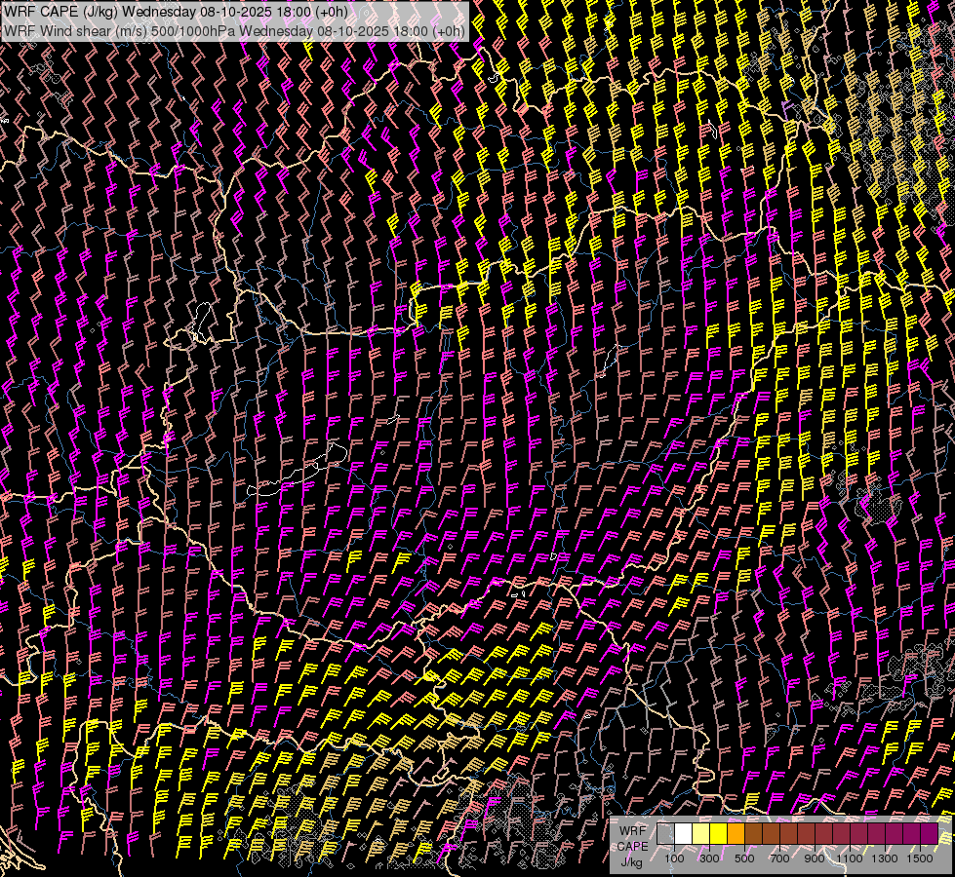Click the WRF CAPE title line
The height and width of the screenshot is (877, 955).
(x=175, y=11)
